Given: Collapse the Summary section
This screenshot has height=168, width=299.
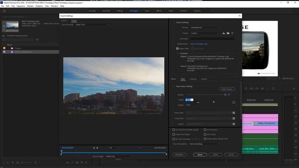Looking at the screenshot, I should pyautogui.click(x=178, y=53).
